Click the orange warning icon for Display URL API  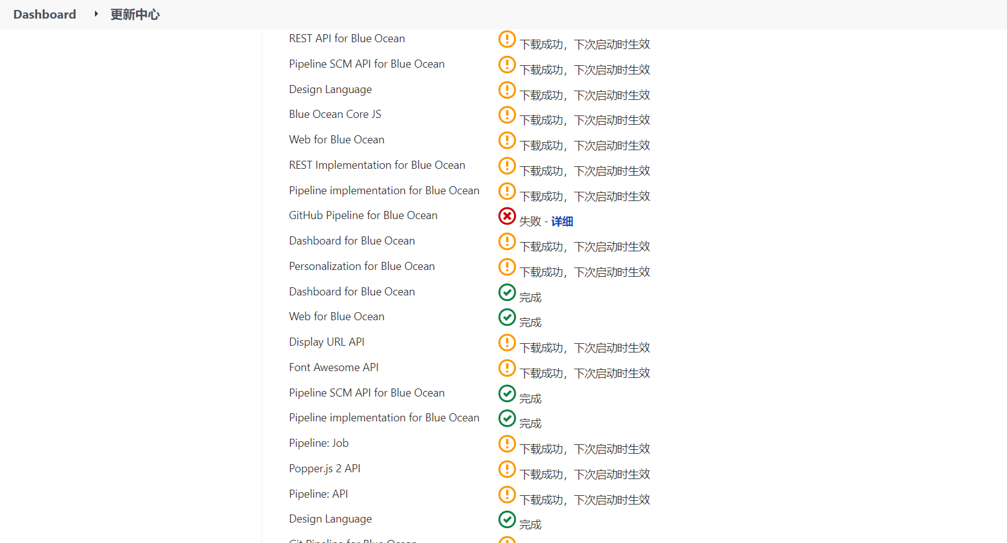point(507,343)
